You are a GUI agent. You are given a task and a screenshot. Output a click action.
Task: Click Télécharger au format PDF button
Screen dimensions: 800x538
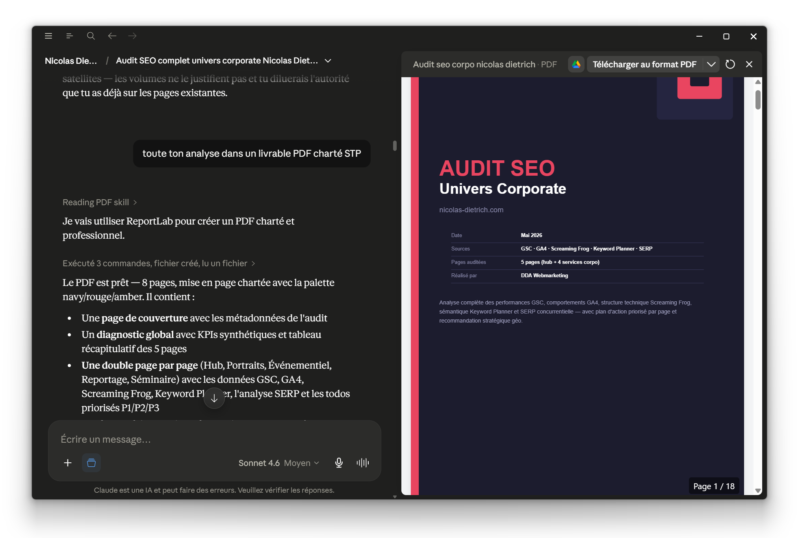(644, 64)
